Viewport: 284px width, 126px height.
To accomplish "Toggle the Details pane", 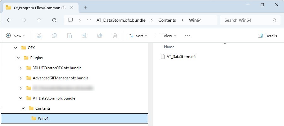I will point(267,36).
